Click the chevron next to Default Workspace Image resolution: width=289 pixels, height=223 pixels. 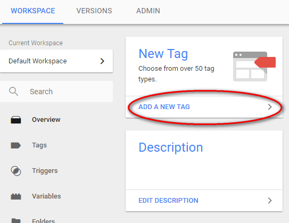click(x=102, y=61)
